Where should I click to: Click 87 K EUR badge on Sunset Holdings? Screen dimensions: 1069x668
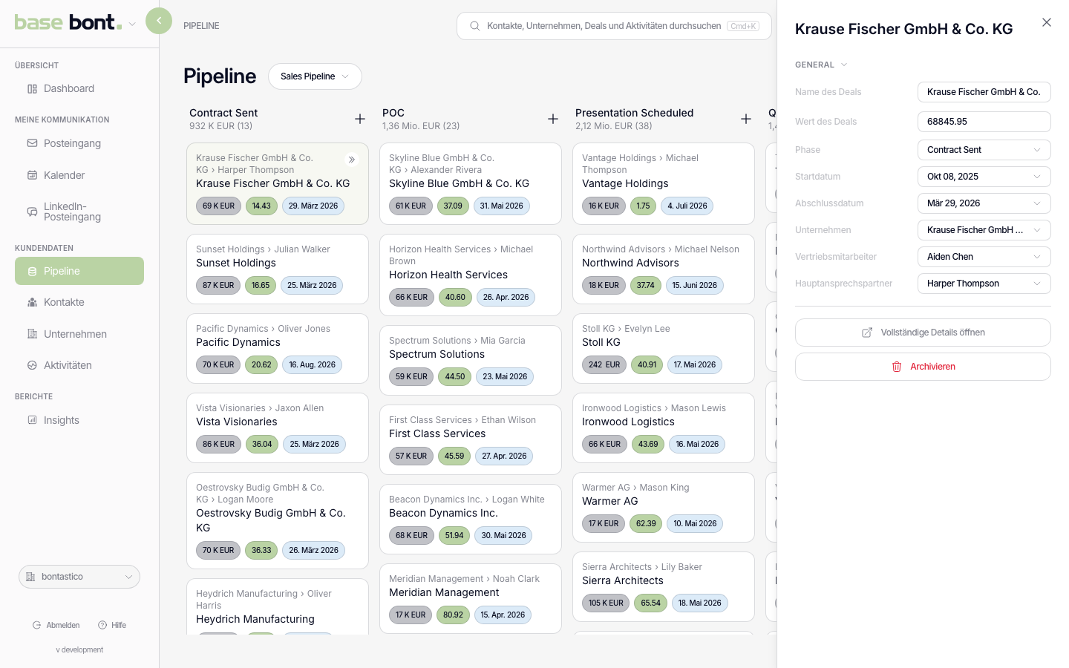218,285
